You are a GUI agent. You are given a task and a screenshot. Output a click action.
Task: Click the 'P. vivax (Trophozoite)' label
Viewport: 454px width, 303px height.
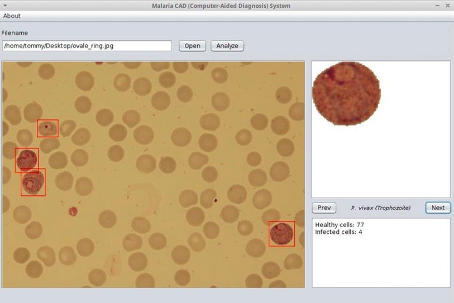point(380,208)
